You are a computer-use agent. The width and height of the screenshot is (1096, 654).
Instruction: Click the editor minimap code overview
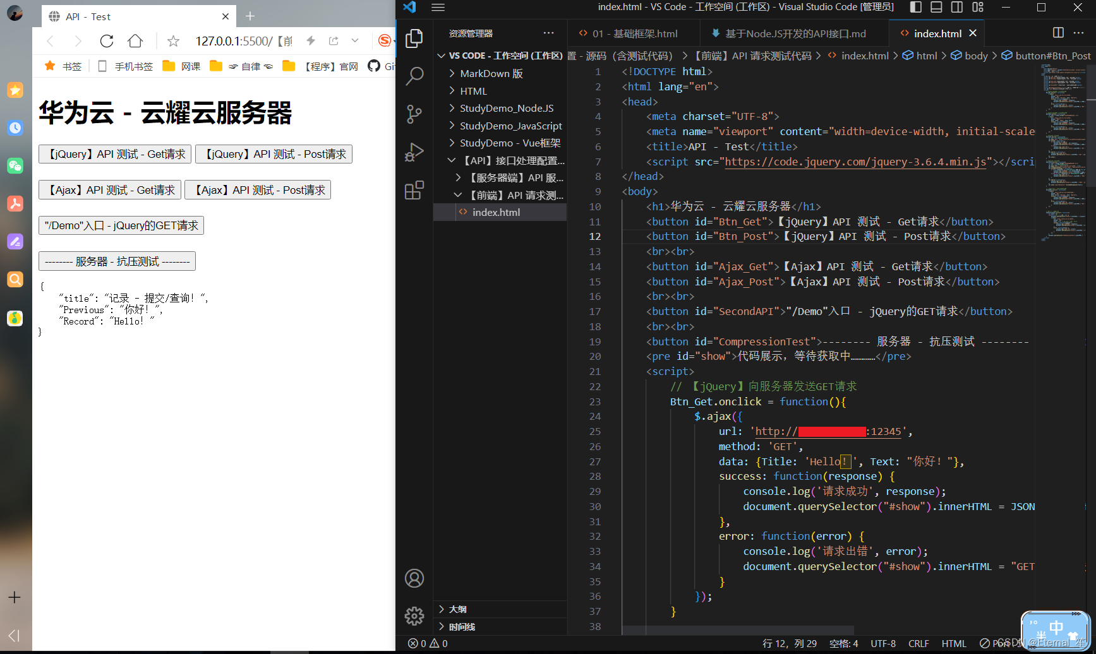[x=1064, y=152]
